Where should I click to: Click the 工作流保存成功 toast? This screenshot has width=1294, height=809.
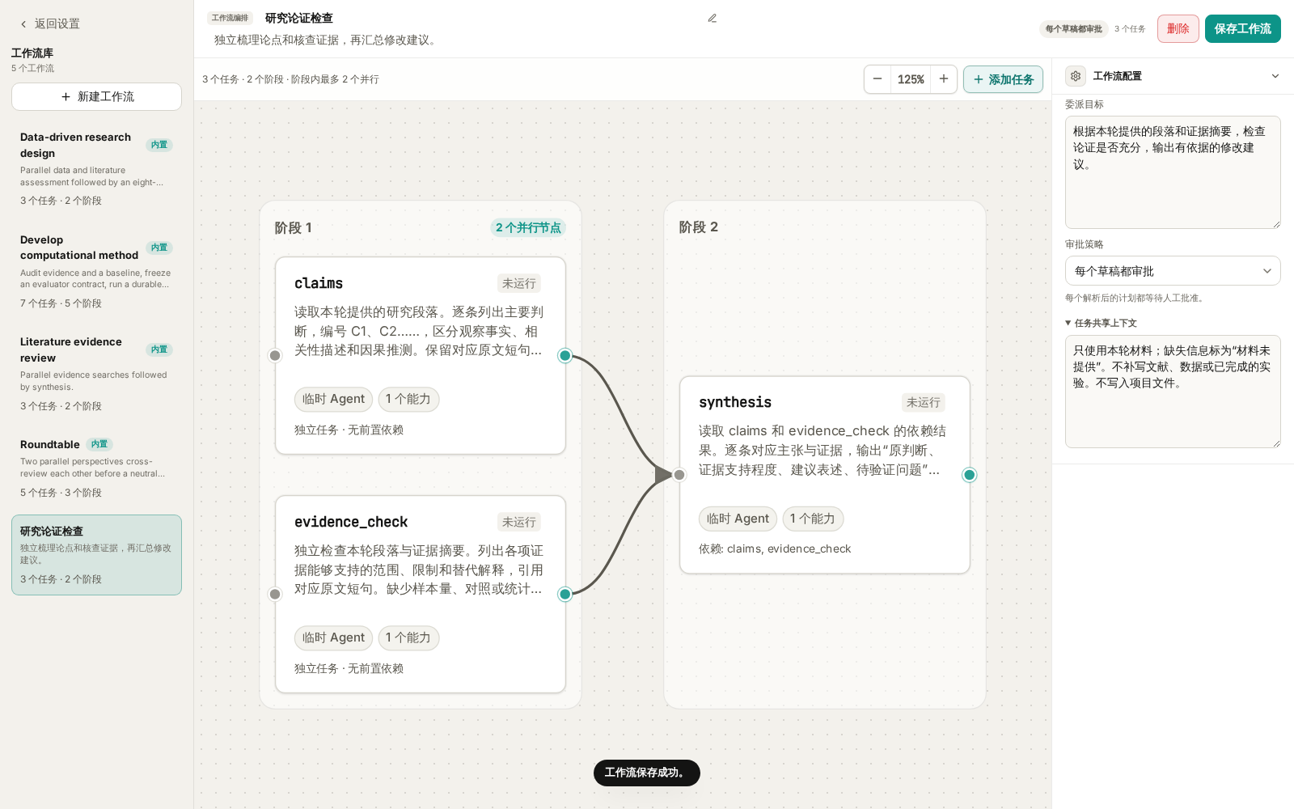click(x=646, y=773)
